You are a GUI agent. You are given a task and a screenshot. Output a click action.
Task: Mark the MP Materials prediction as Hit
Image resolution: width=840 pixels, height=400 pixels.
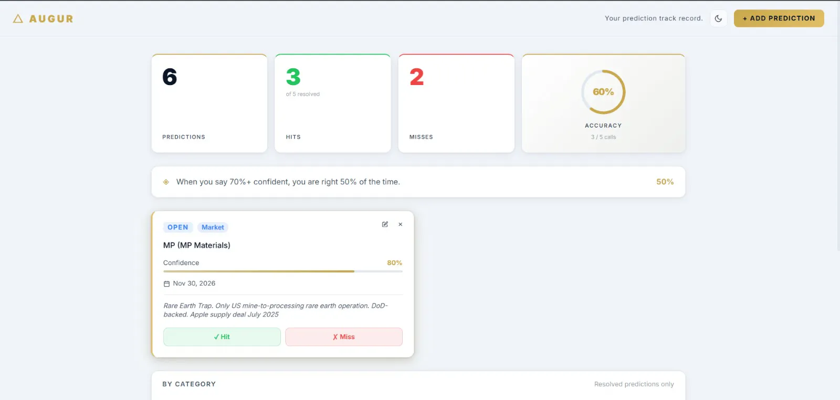(x=222, y=337)
